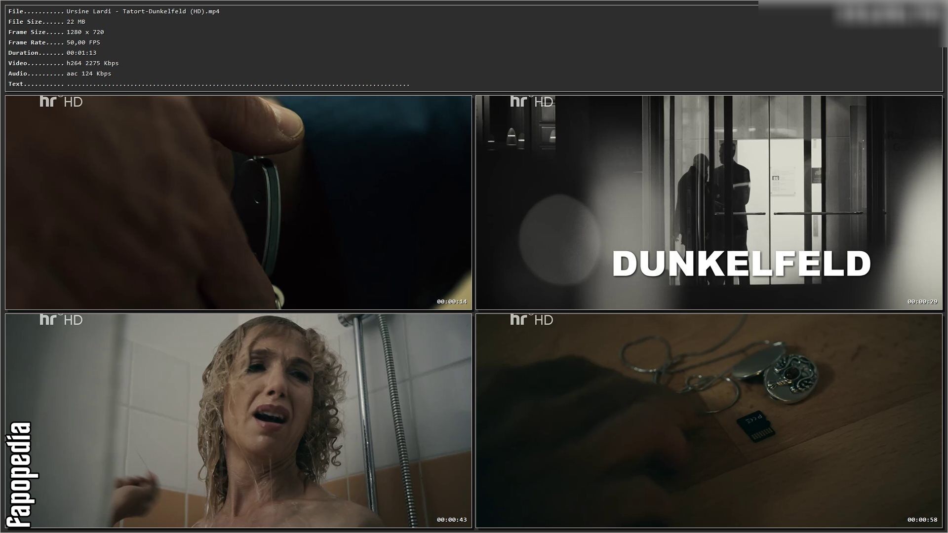
Task: Click the Frame Size value 1280 x 720
Action: 85,32
